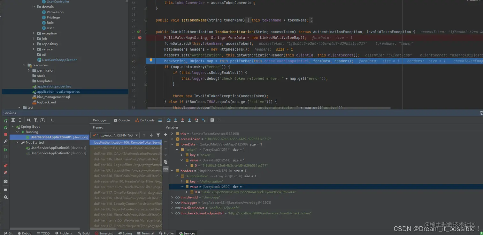The height and width of the screenshot is (235, 483).
Task: Click the Filter icon in Services toolbar
Action: pyautogui.click(x=36, y=120)
